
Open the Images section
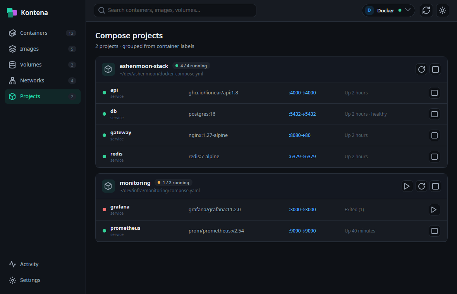pyautogui.click(x=43, y=49)
